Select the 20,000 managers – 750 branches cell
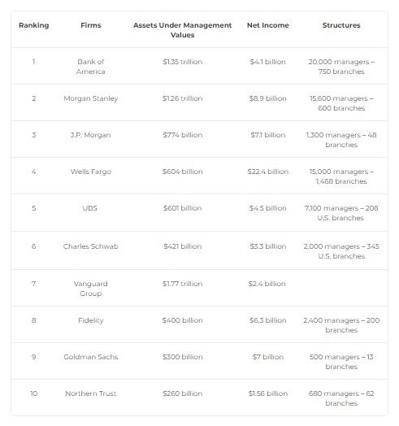 coord(341,67)
